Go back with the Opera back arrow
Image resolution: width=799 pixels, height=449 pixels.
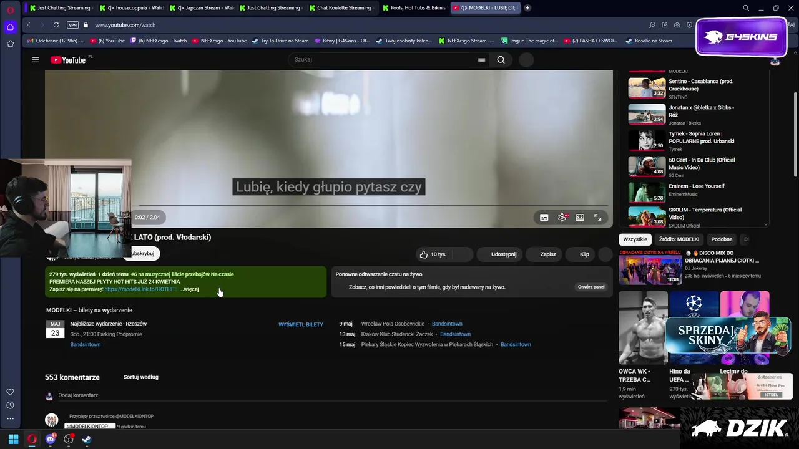click(x=29, y=25)
